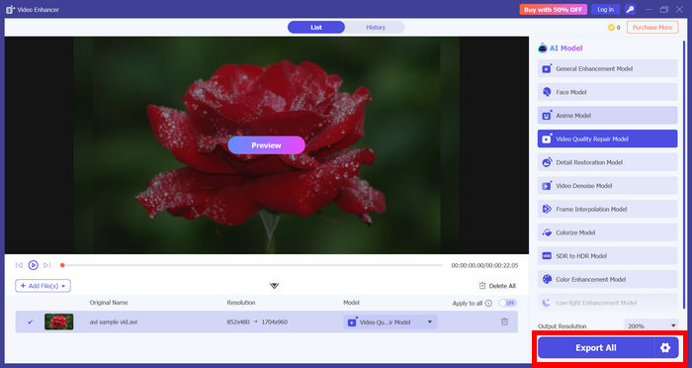Click Buy with 50% OFF
692x368 pixels.
[553, 9]
